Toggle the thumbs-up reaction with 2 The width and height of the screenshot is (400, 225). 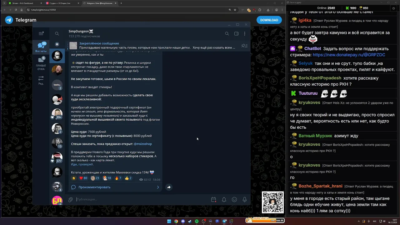[128, 178]
